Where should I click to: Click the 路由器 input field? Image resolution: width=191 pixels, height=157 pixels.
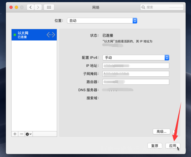click(136, 82)
